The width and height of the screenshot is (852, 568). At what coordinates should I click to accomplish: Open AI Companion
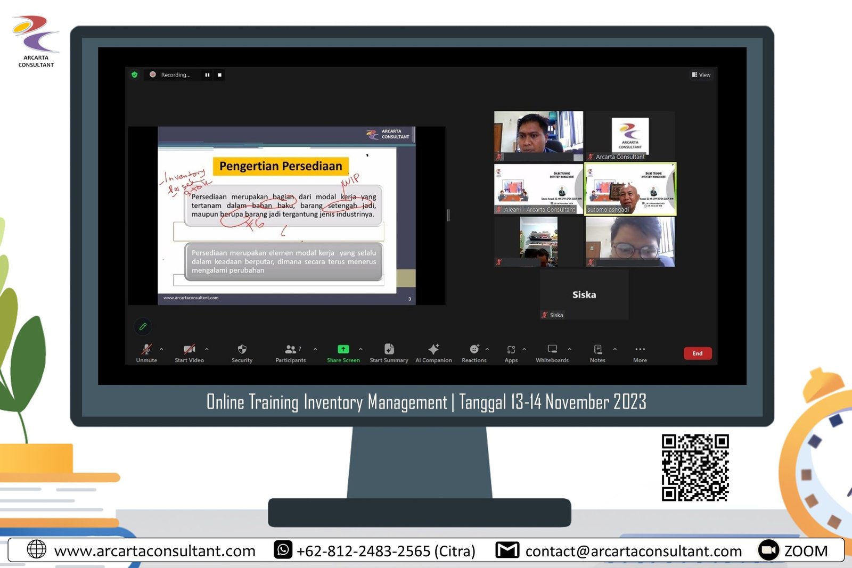pyautogui.click(x=433, y=350)
